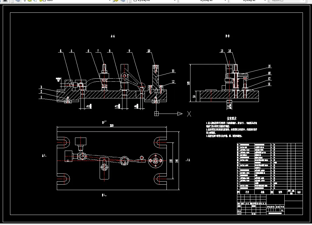Select part balloon number 14
Viewport: 312px width, 225px height.
tap(230, 51)
